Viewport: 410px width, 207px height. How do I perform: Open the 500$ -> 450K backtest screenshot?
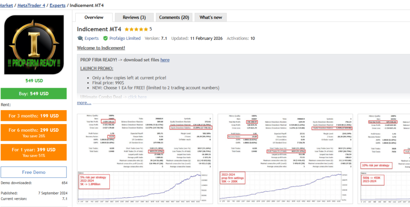click(384, 159)
